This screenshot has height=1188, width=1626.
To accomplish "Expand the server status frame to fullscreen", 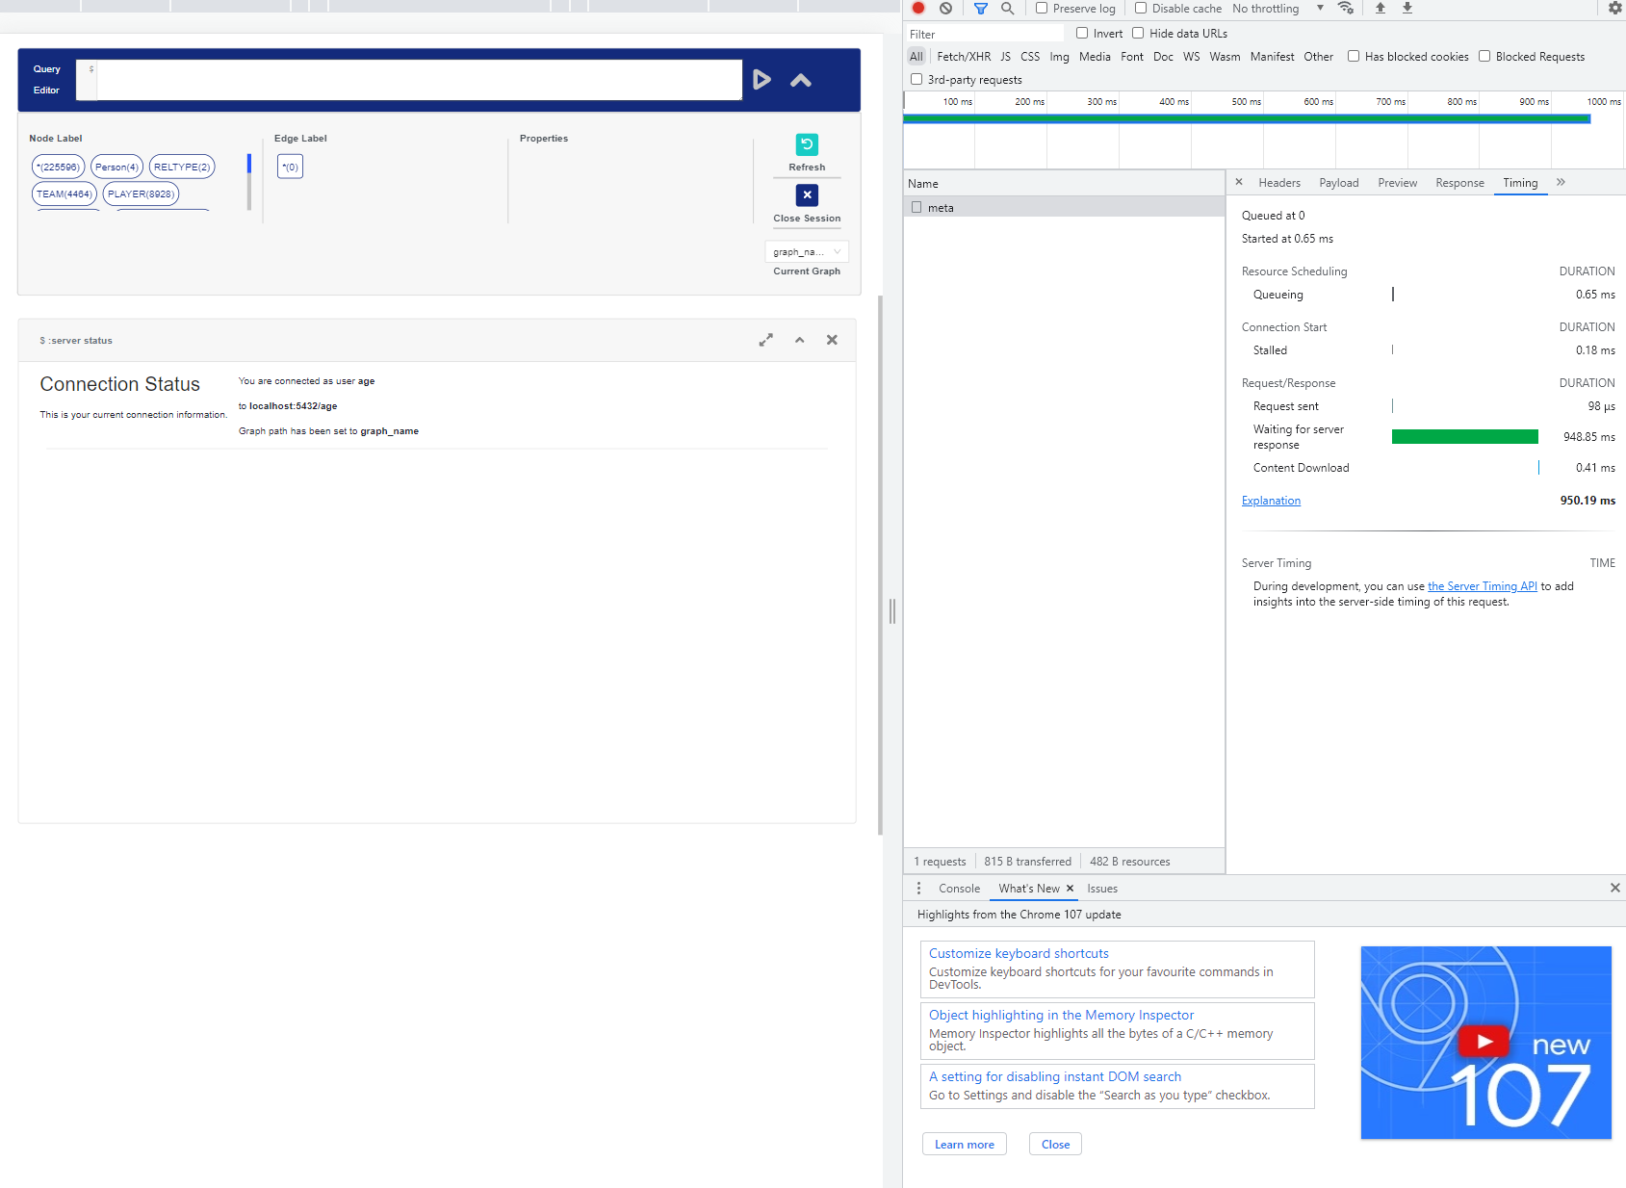I will pyautogui.click(x=766, y=340).
